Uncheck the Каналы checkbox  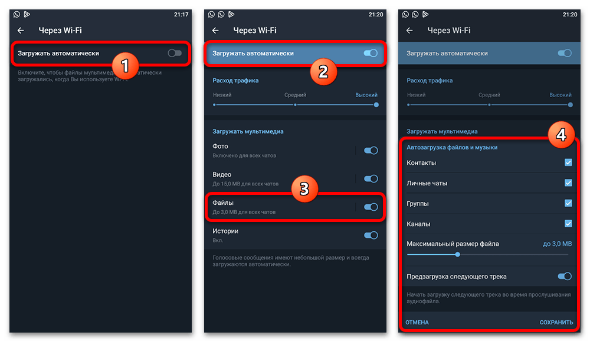(x=568, y=224)
